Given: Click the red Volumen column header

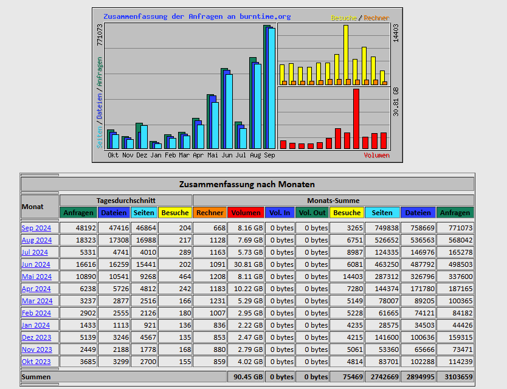Looking at the screenshot, I should (x=246, y=213).
